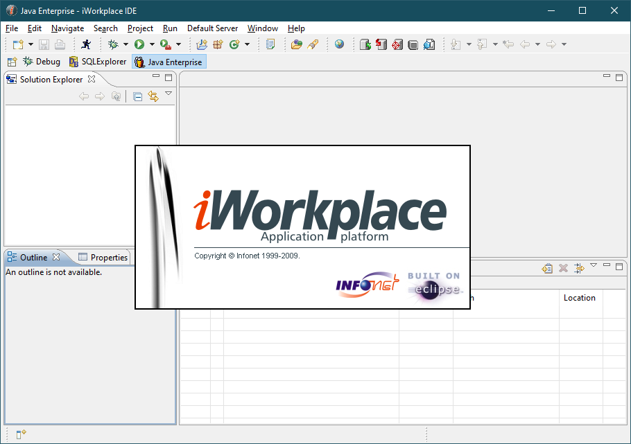Image resolution: width=631 pixels, height=444 pixels.
Task: Click the Print toolbar icon
Action: click(60, 44)
